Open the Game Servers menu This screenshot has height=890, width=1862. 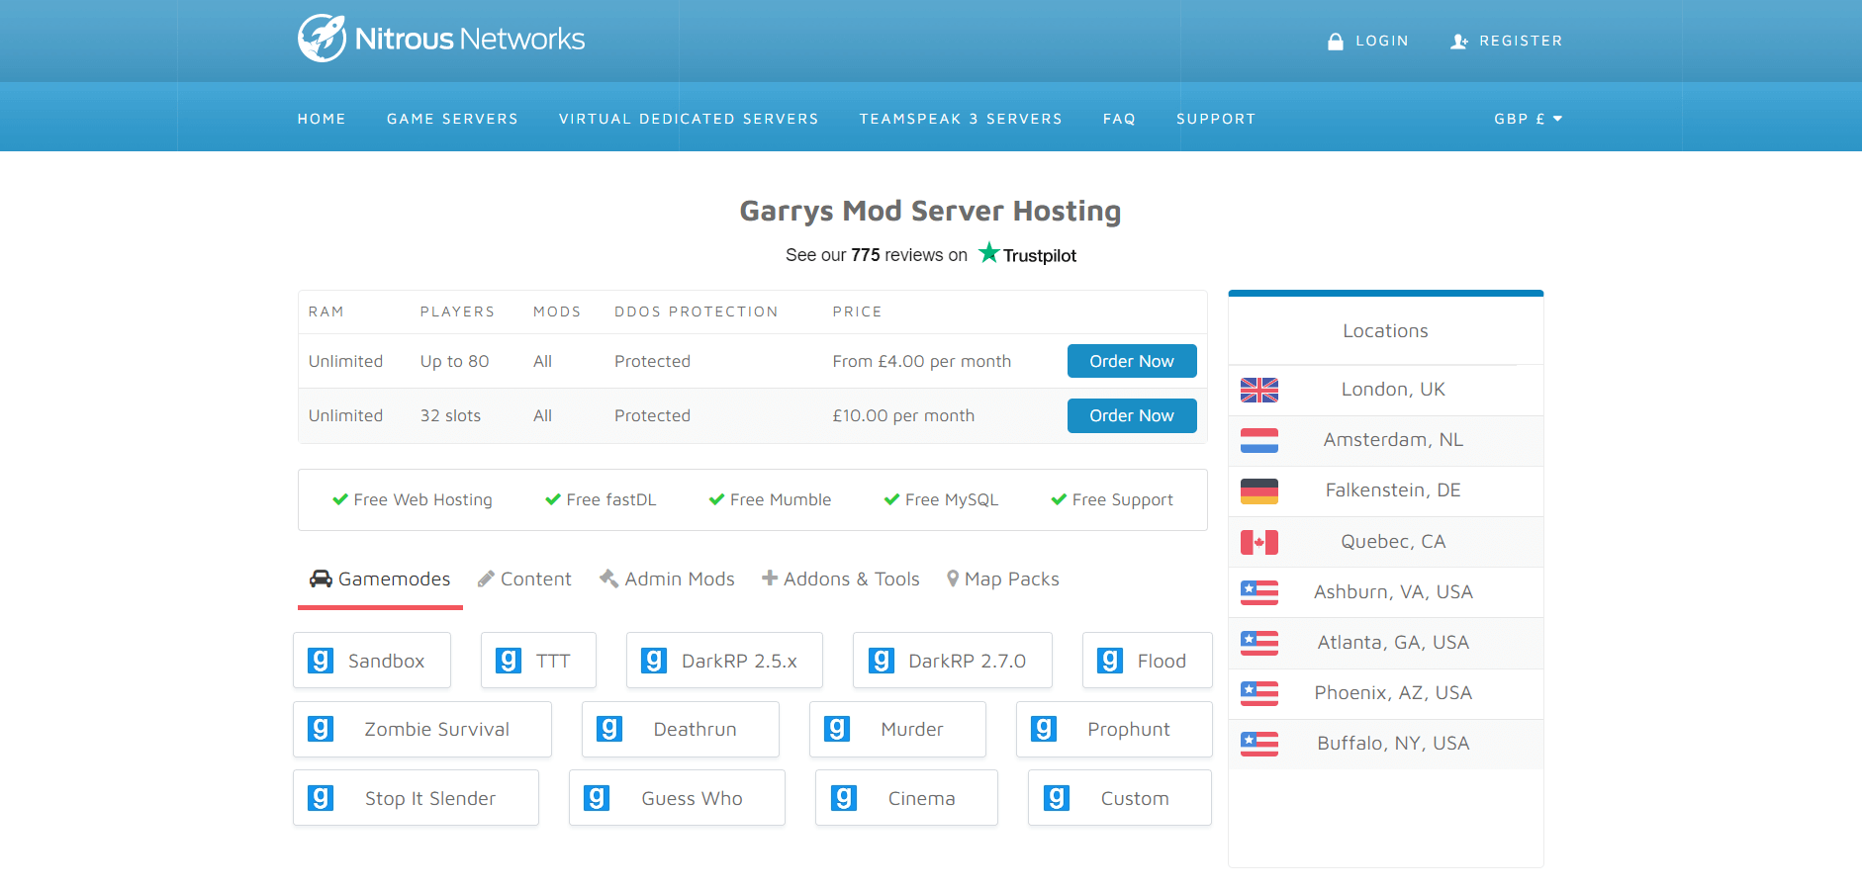coord(452,119)
